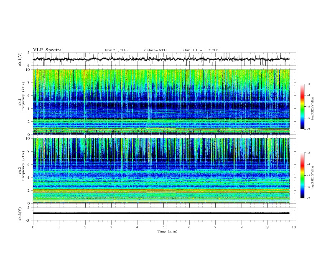Screen dimensions: 331x255
Task: Select the "Nov.2 , 2022" date text
Action: tap(117, 50)
